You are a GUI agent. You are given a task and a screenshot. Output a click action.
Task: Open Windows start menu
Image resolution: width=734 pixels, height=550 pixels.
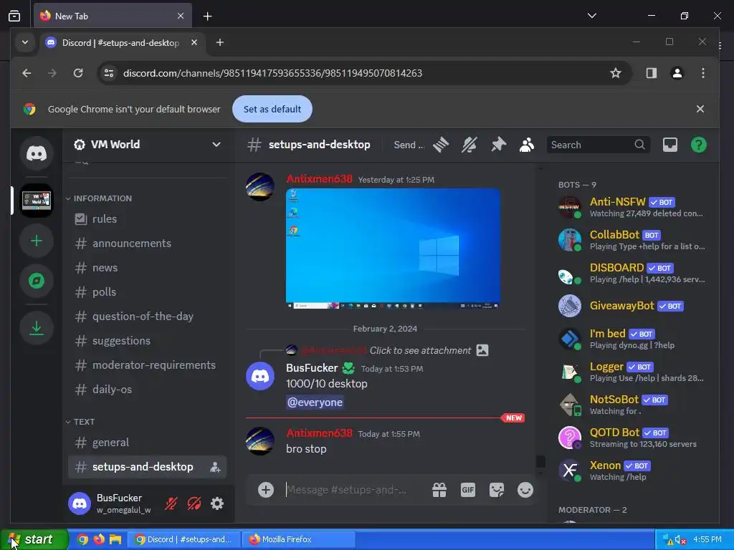pyautogui.click(x=34, y=539)
